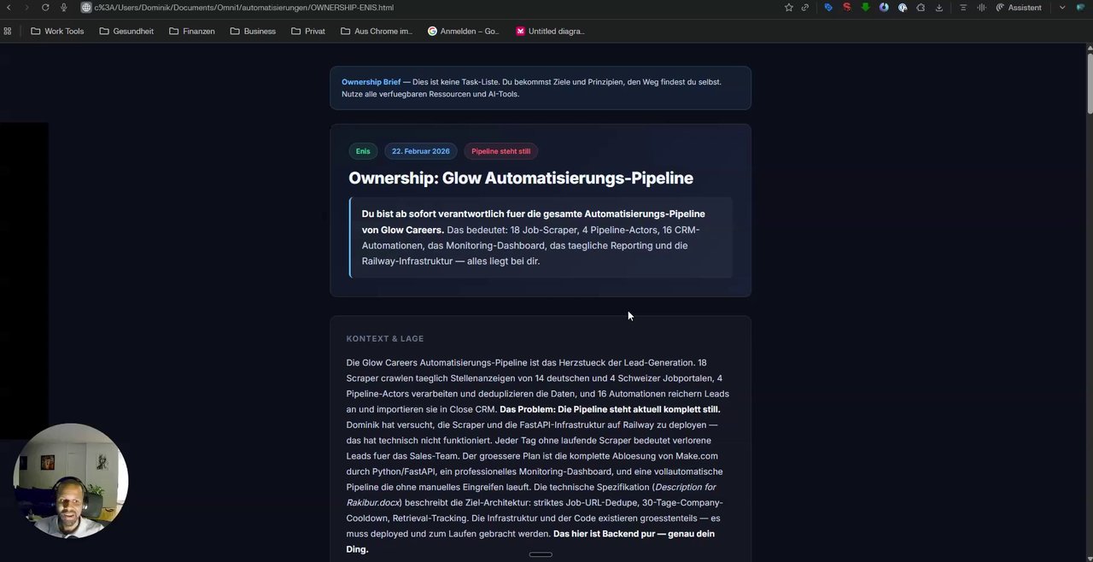This screenshot has width=1093, height=562.
Task: Open the green download-arrow extension
Action: (x=865, y=8)
